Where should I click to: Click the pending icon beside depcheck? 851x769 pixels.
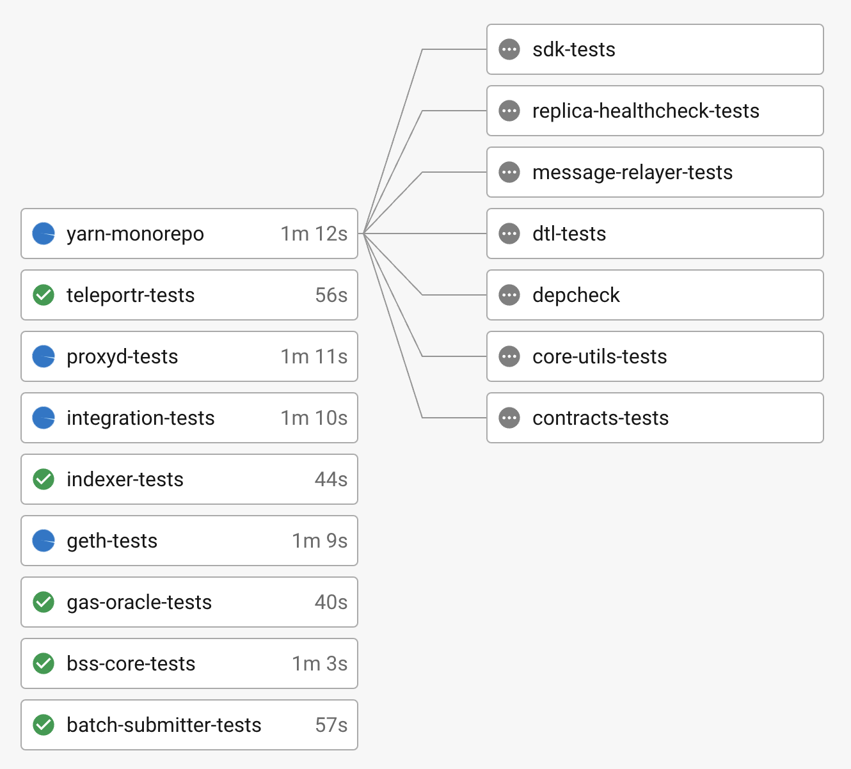[x=509, y=295]
